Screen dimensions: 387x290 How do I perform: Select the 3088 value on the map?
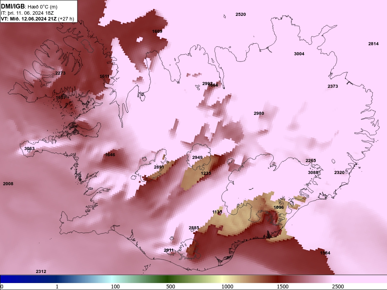click(x=313, y=172)
